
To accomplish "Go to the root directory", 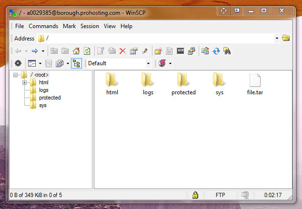I will pos(65,51).
